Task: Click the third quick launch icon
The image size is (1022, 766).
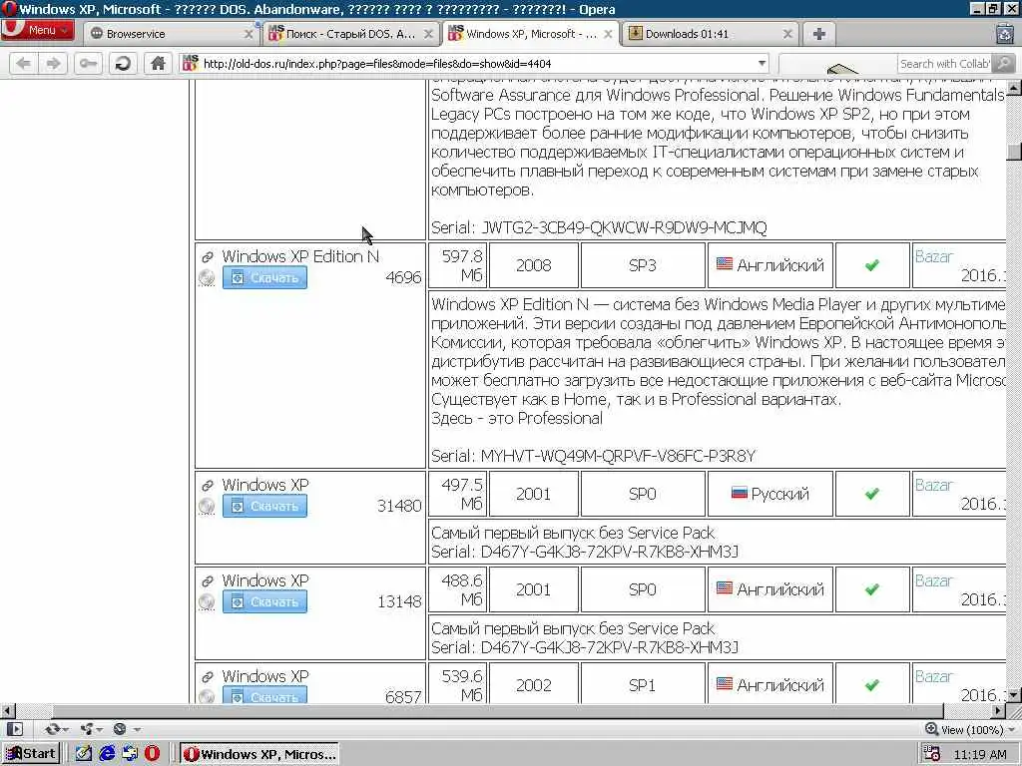Action: tap(130, 754)
